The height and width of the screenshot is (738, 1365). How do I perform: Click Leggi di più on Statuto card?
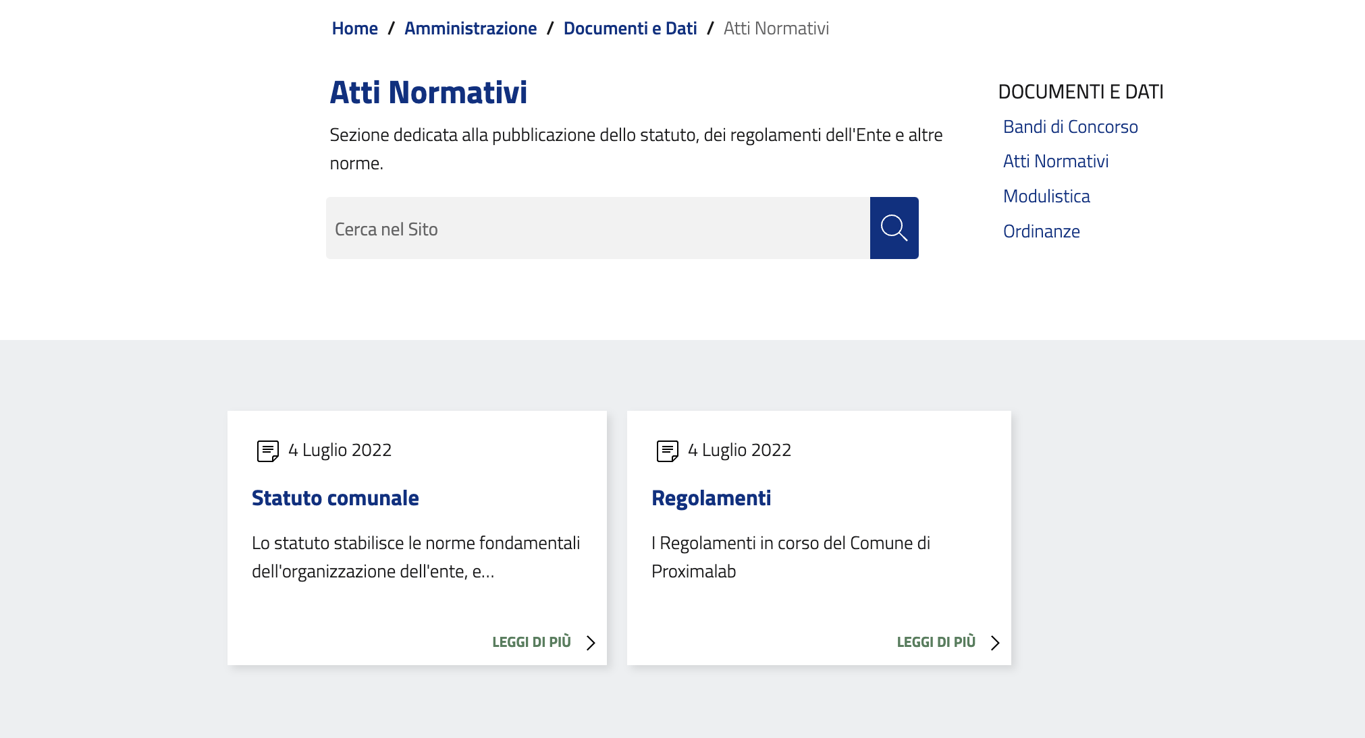pos(531,642)
